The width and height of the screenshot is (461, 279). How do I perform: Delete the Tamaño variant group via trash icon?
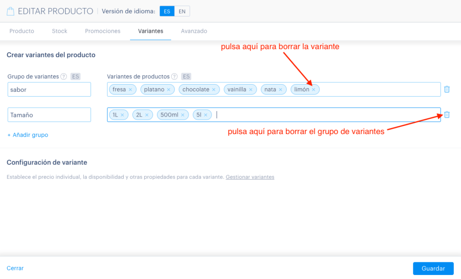pyautogui.click(x=447, y=114)
